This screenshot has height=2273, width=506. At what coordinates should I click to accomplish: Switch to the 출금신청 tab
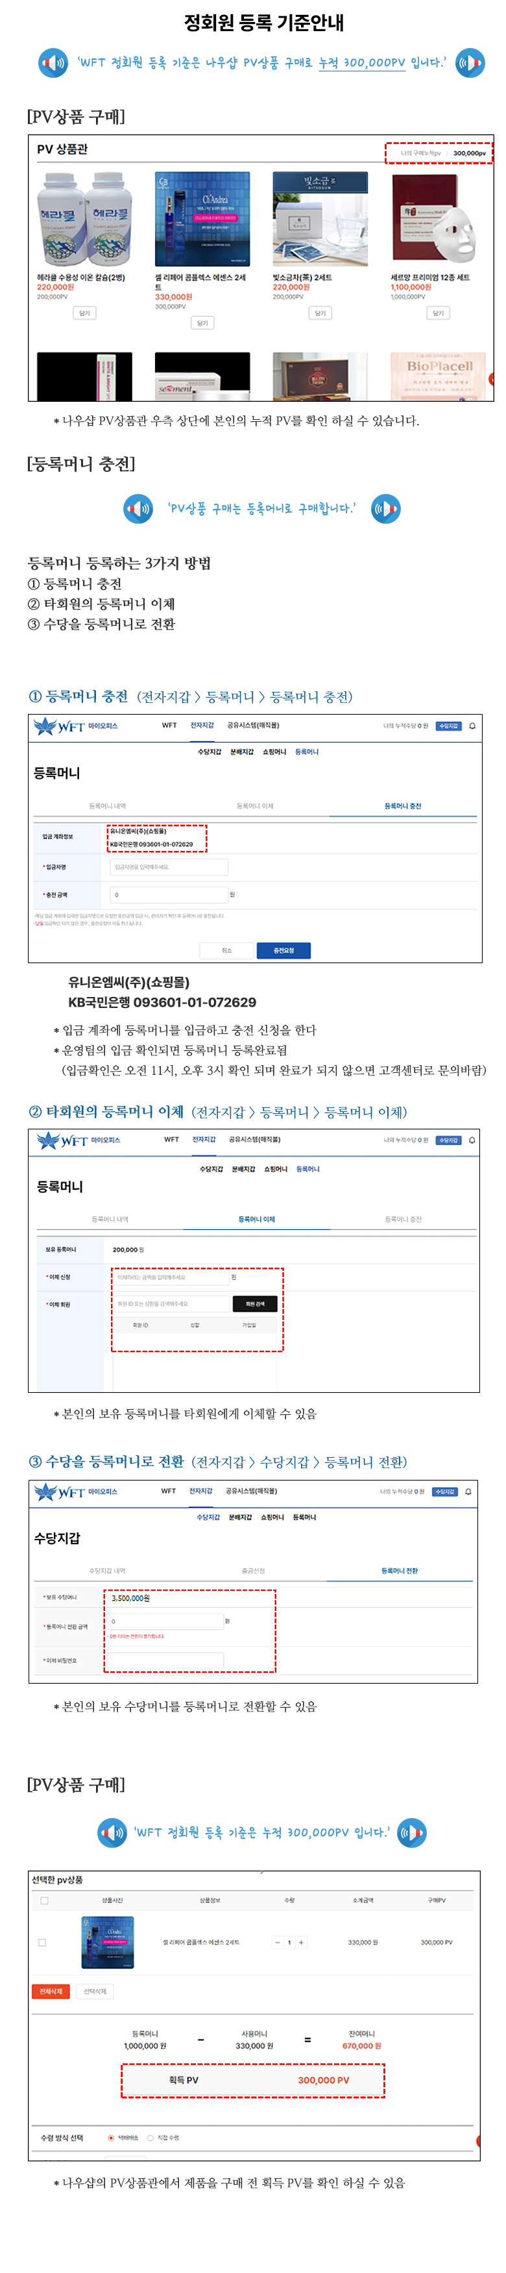click(253, 1571)
